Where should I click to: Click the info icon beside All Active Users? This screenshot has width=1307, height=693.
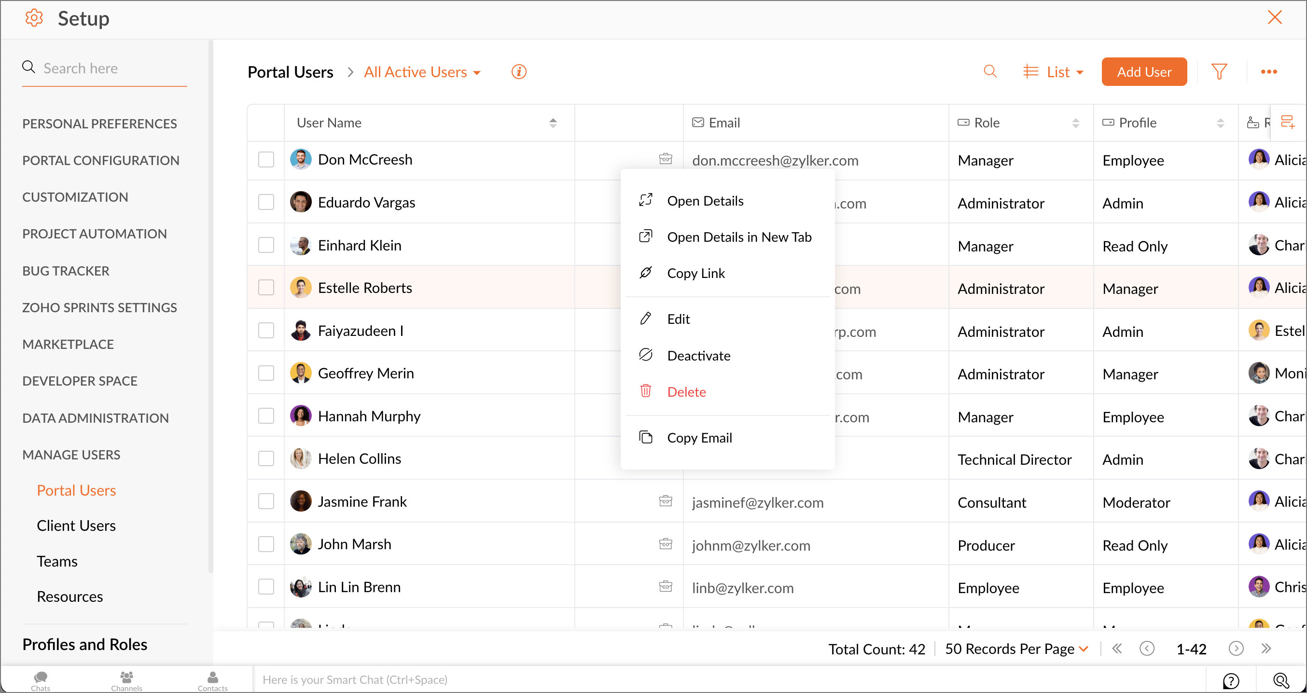(518, 71)
